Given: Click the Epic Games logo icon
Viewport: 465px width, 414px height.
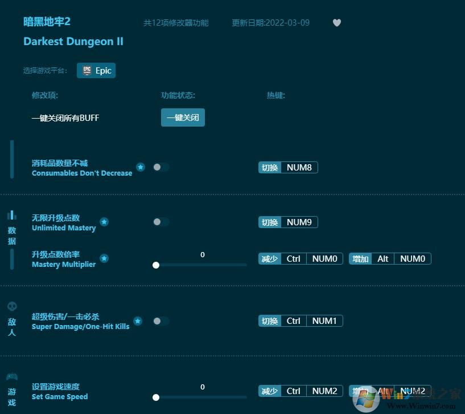Looking at the screenshot, I should click(x=87, y=71).
